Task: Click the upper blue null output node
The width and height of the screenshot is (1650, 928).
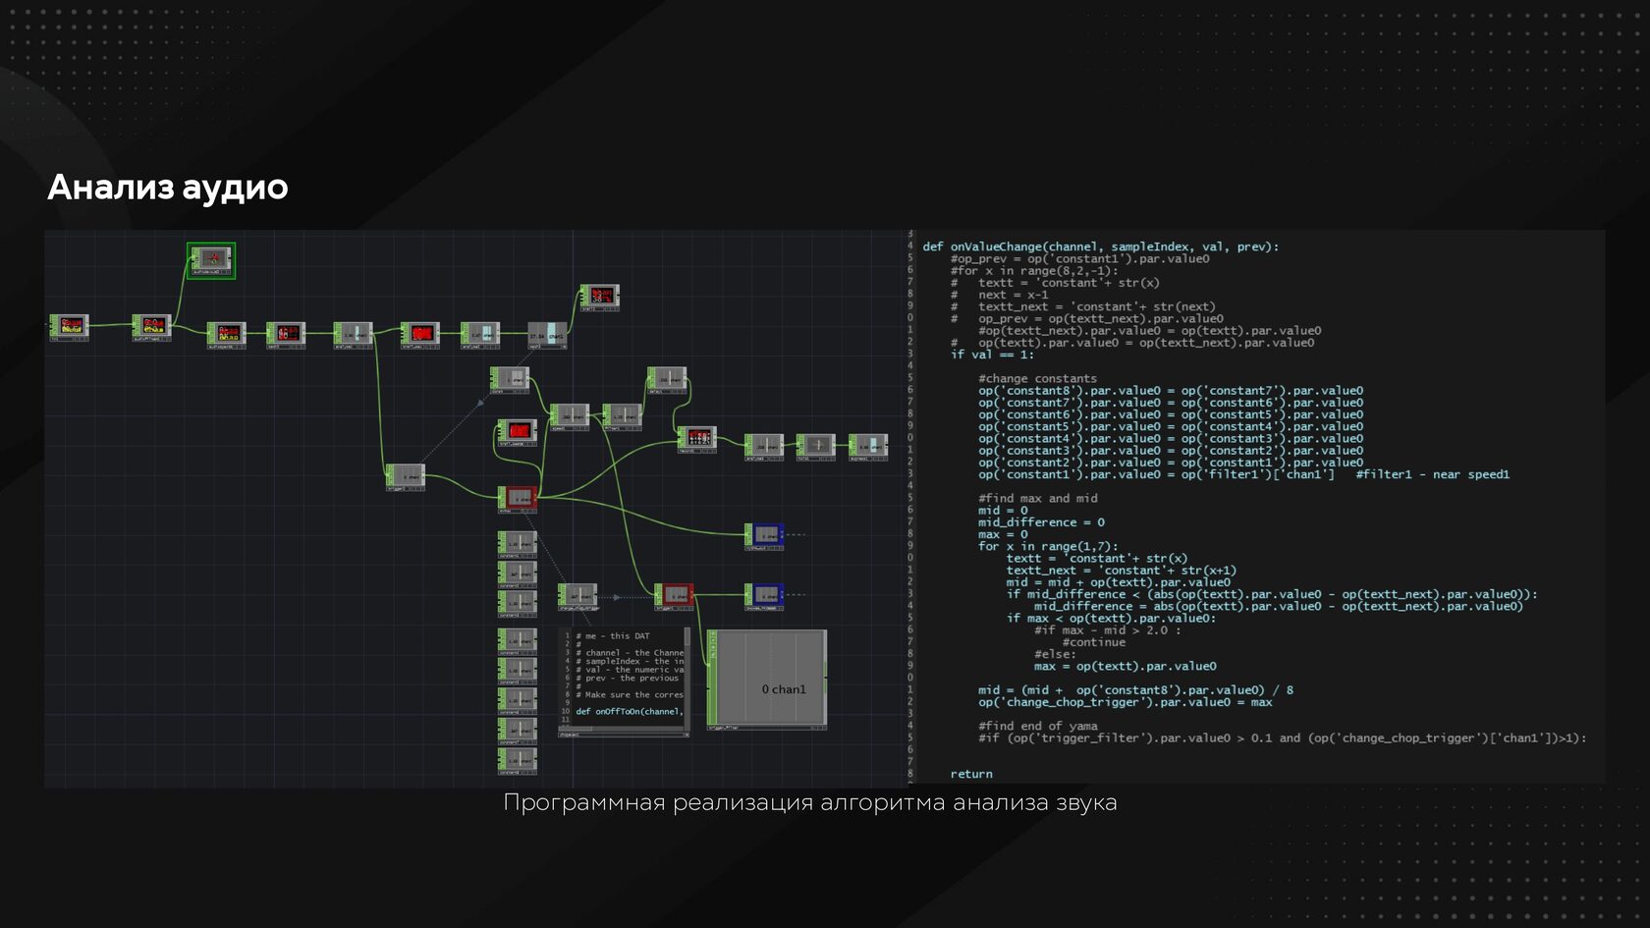Action: [x=765, y=535]
